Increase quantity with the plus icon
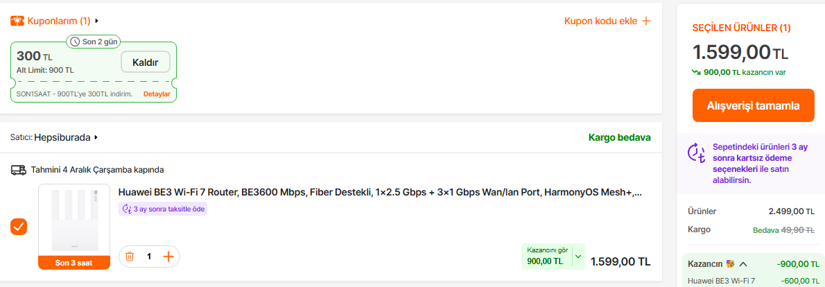The width and height of the screenshot is (825, 287). (168, 256)
